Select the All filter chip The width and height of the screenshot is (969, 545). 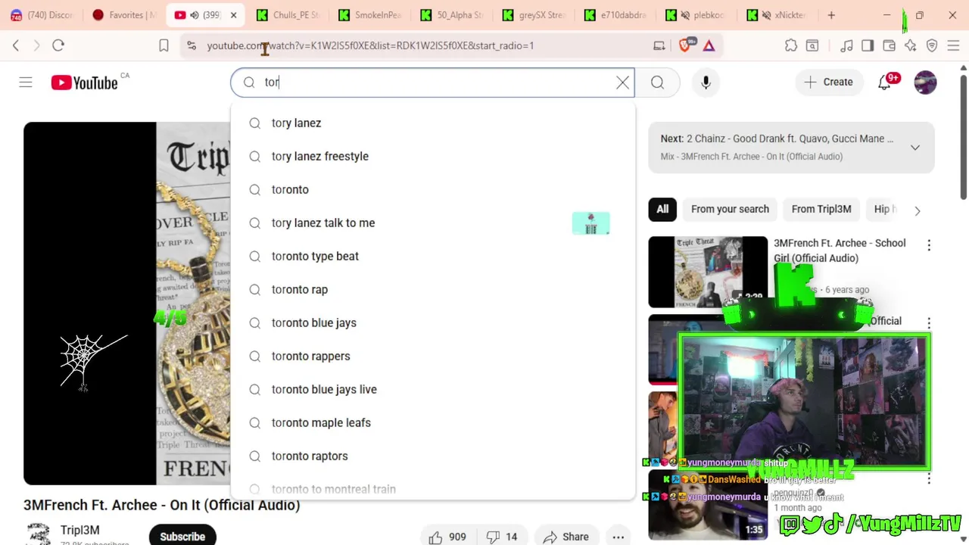pyautogui.click(x=662, y=209)
